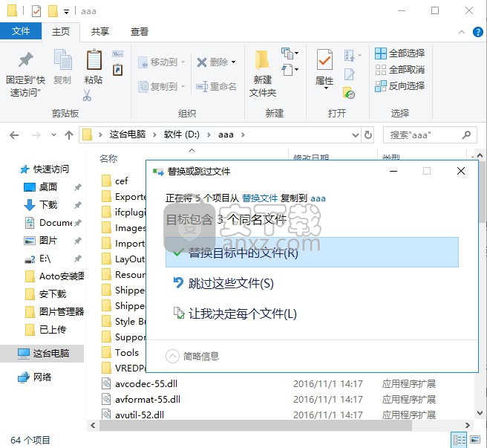Click the Paste shortcut icon
The width and height of the screenshot is (487, 448).
pyautogui.click(x=118, y=70)
